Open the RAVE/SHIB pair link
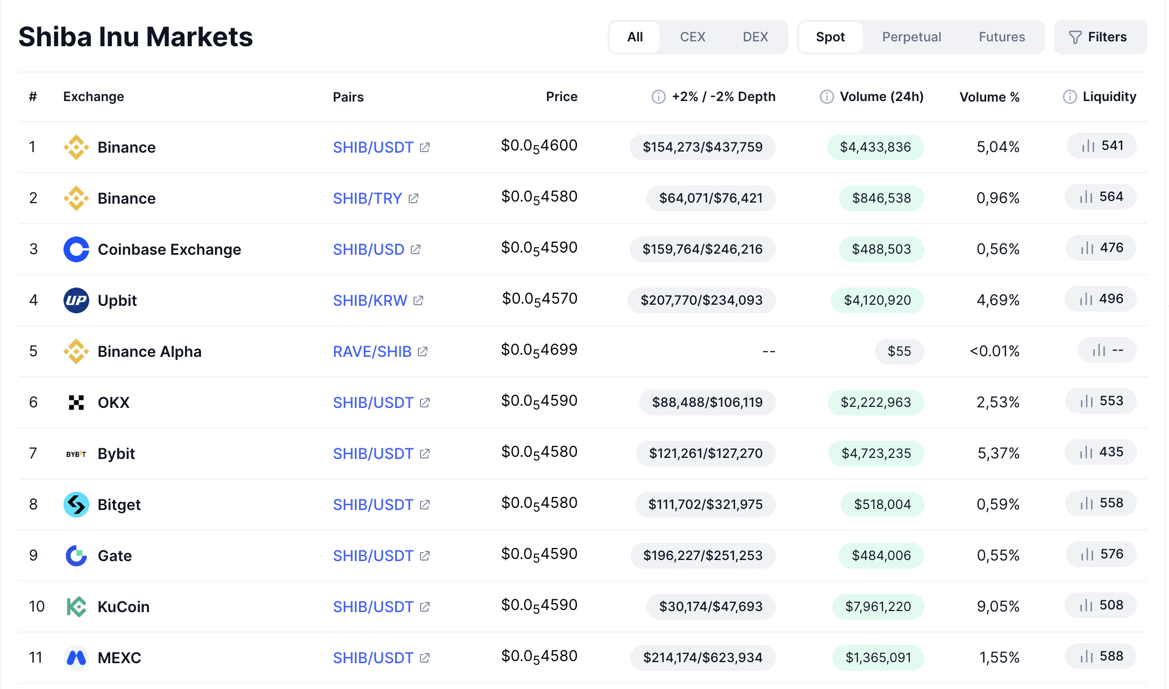The height and width of the screenshot is (689, 1169). pos(372,351)
